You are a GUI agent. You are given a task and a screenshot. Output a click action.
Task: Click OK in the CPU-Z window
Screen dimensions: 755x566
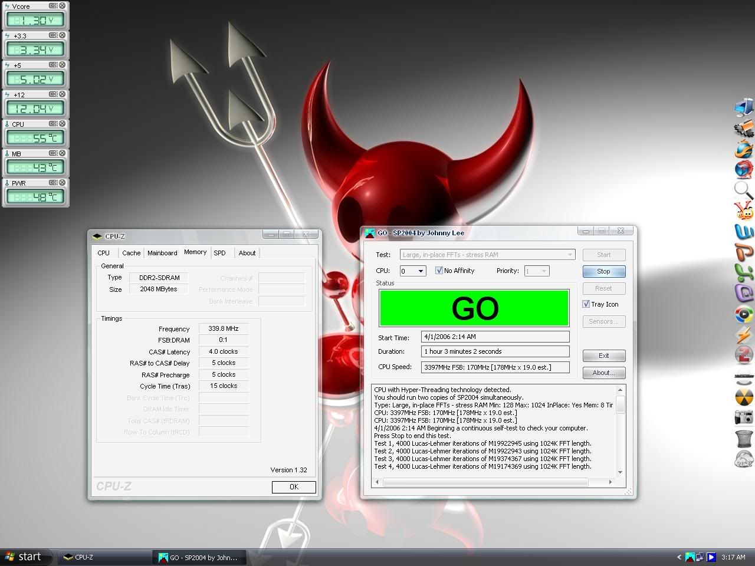(294, 487)
